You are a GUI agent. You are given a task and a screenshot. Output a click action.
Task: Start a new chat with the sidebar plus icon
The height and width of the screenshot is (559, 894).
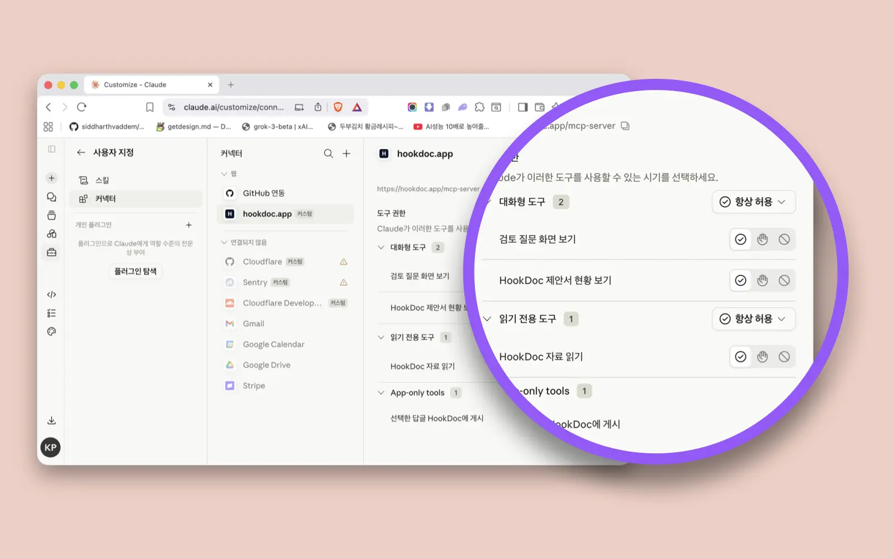point(51,178)
